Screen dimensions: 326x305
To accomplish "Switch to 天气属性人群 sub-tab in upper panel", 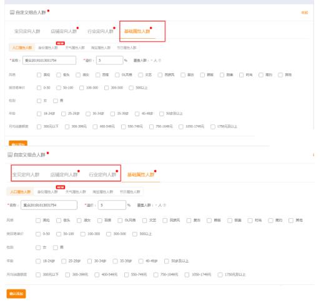I will click(75, 47).
